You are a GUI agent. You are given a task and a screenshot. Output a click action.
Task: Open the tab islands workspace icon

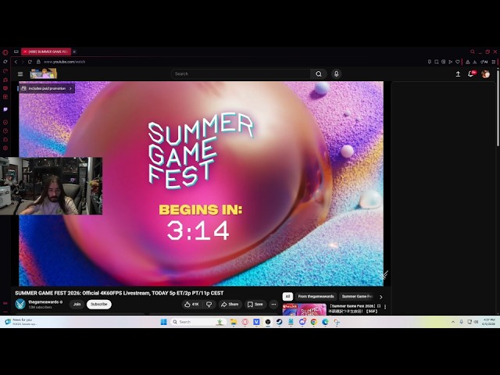[x=16, y=52]
